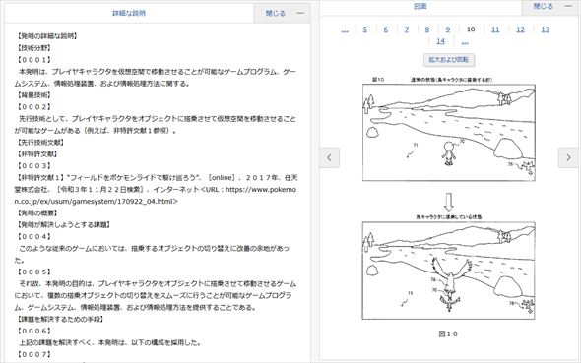Click paragraph number 【０００１】
This screenshot has width=581, height=363.
[33, 60]
